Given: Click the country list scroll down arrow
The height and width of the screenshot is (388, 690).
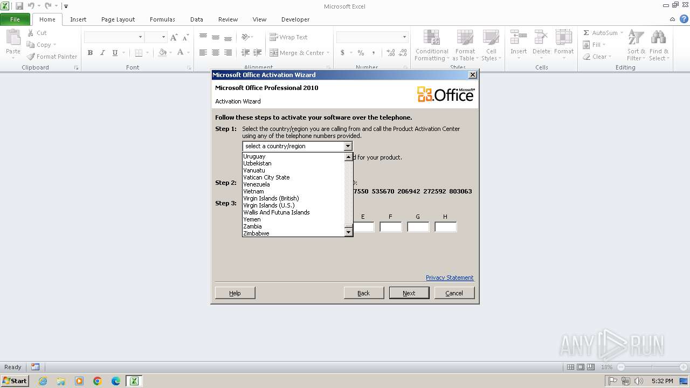Looking at the screenshot, I should (348, 232).
